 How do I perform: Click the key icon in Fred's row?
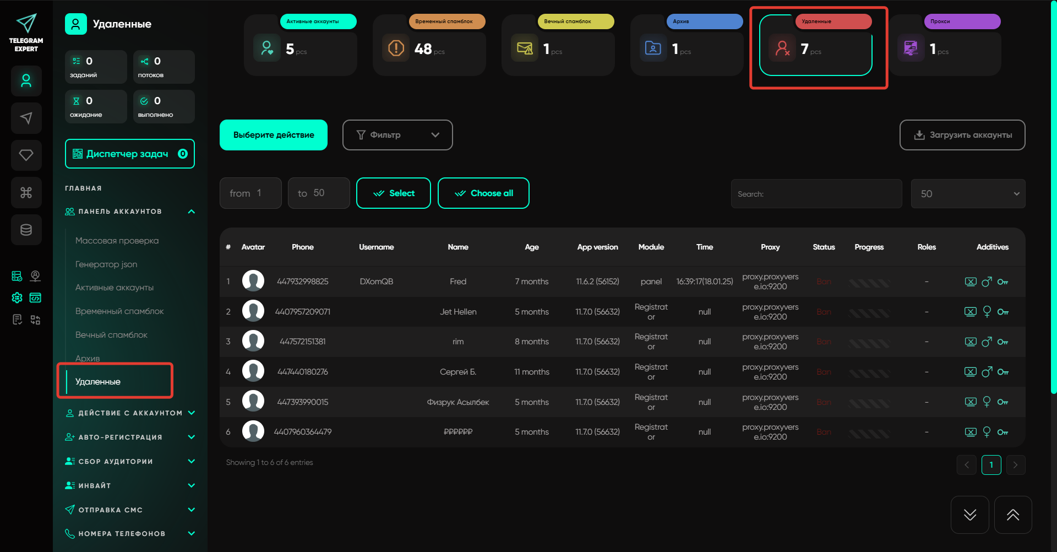[x=1002, y=282]
